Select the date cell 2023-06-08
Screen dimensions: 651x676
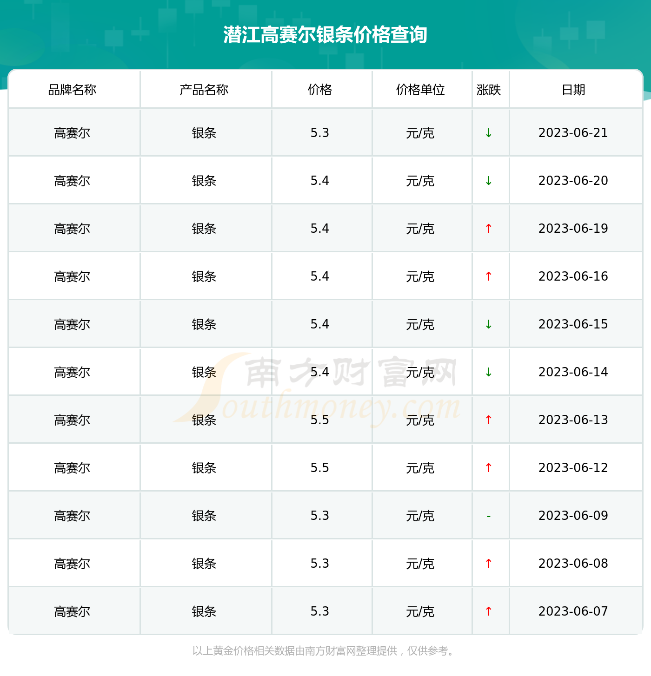573,564
